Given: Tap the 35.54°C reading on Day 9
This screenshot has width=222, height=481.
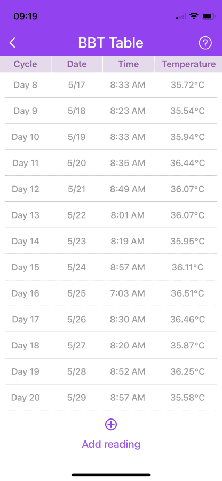Looking at the screenshot, I should tap(187, 111).
